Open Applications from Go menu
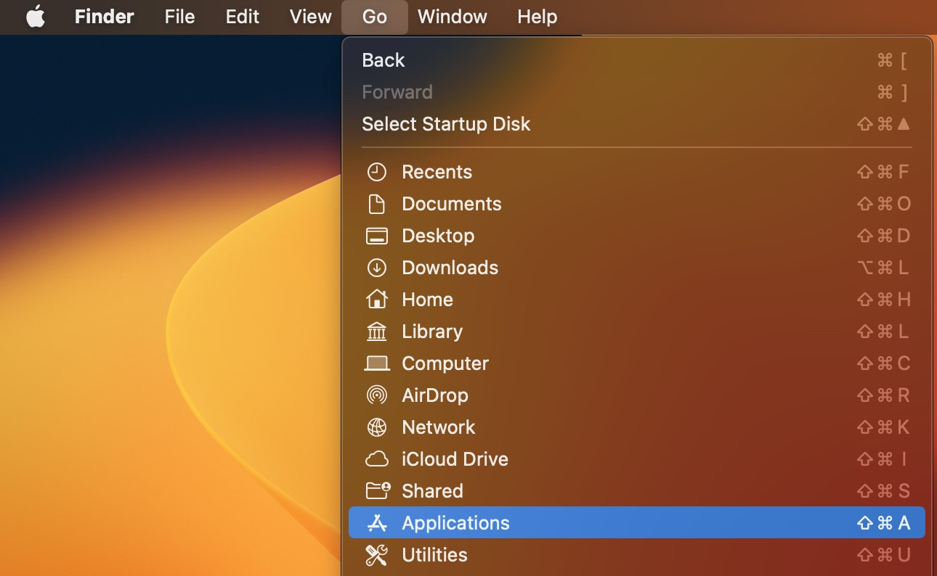Viewport: 937px width, 576px height. tap(637, 523)
